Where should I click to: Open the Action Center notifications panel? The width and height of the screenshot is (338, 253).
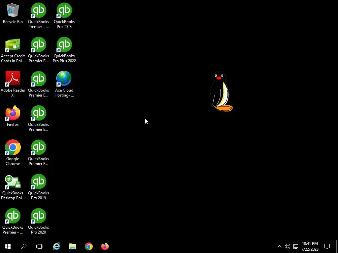327,246
